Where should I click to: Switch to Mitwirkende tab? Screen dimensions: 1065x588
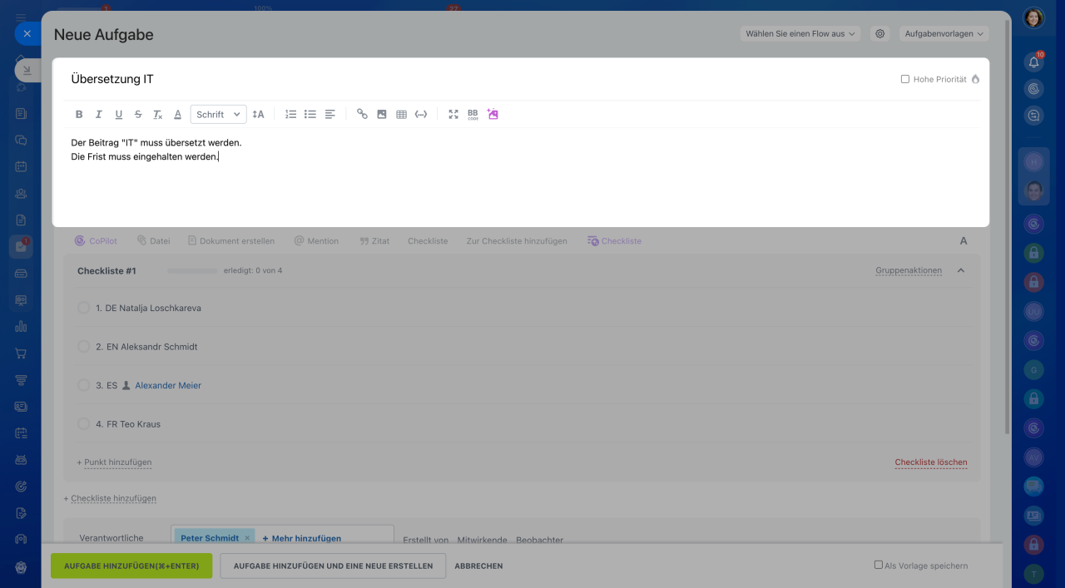tap(483, 540)
